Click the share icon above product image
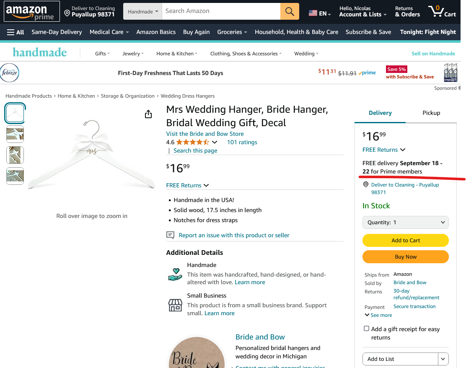The width and height of the screenshot is (466, 368). [148, 114]
